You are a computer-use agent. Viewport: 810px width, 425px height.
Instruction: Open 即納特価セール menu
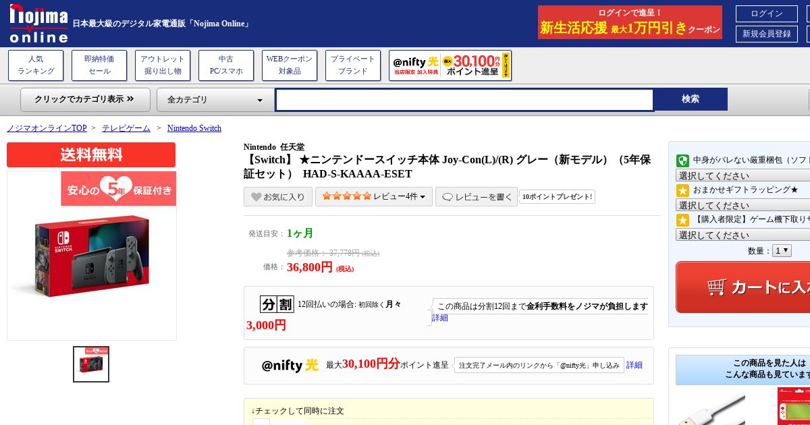coord(99,65)
